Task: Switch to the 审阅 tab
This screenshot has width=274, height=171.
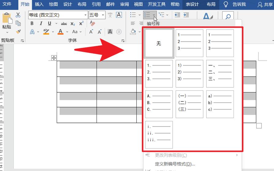Action: click(x=124, y=4)
